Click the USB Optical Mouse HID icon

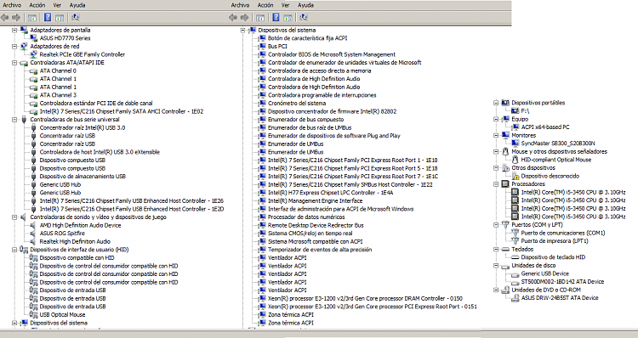pyautogui.click(x=34, y=314)
